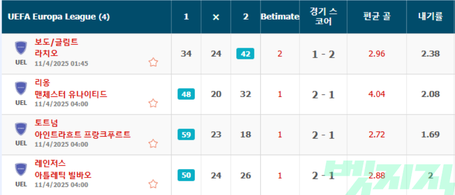This screenshot has height=195, width=455.
Task: Click the 2 - 1 score prediction for 레인저스
Action: tap(323, 175)
